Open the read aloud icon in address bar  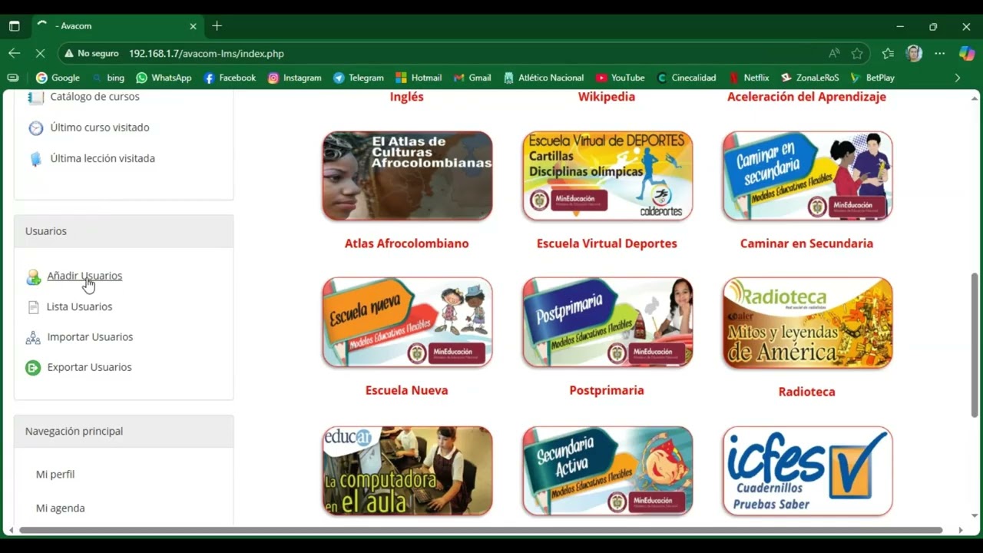[x=834, y=53]
